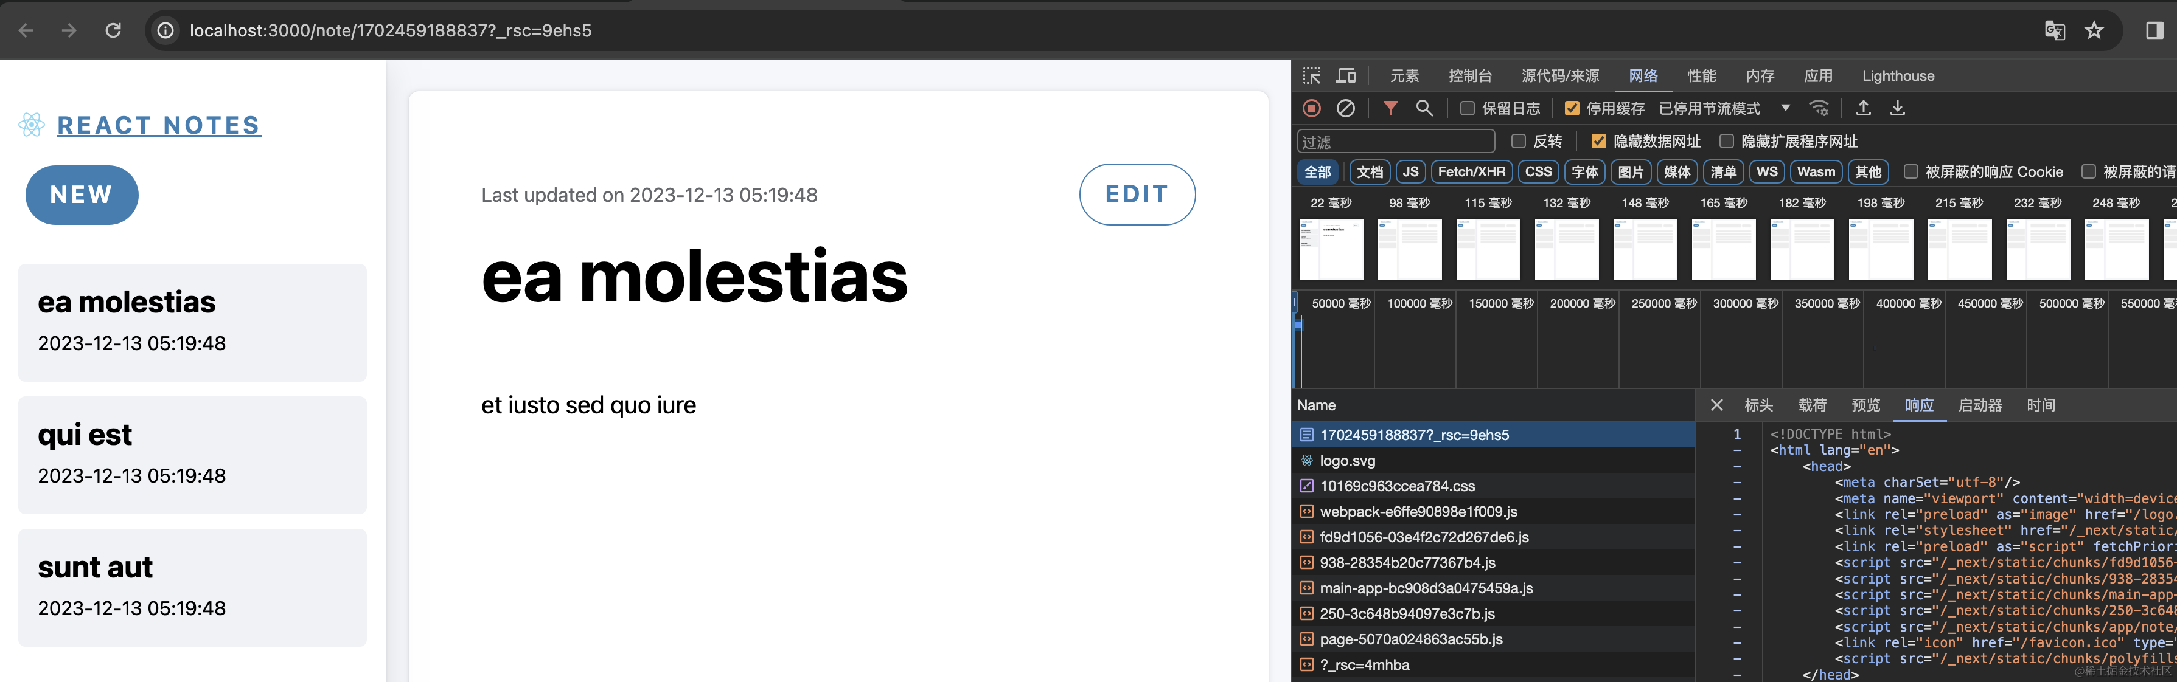The width and height of the screenshot is (2177, 682).
Task: Close the request details panel
Action: pyautogui.click(x=1716, y=405)
